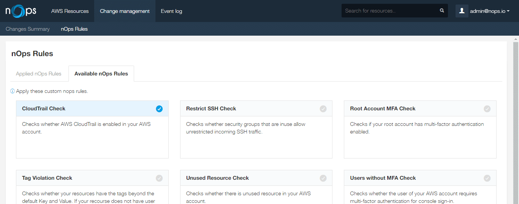Open nOps Rules subpage link
This screenshot has width=519, height=204.
pyautogui.click(x=74, y=29)
